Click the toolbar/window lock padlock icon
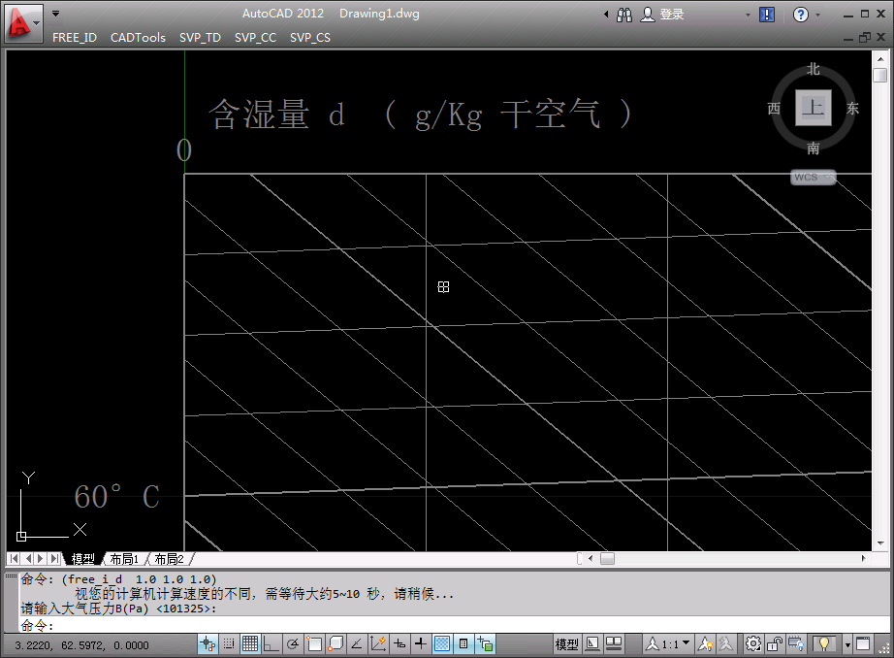894x658 pixels. 775,644
